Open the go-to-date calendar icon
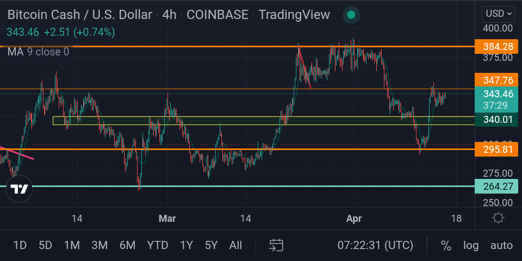 pos(276,246)
